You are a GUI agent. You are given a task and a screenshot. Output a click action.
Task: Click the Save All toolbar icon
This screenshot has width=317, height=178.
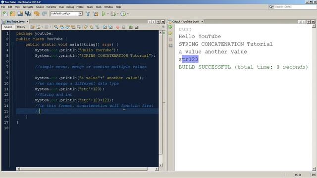28,14
